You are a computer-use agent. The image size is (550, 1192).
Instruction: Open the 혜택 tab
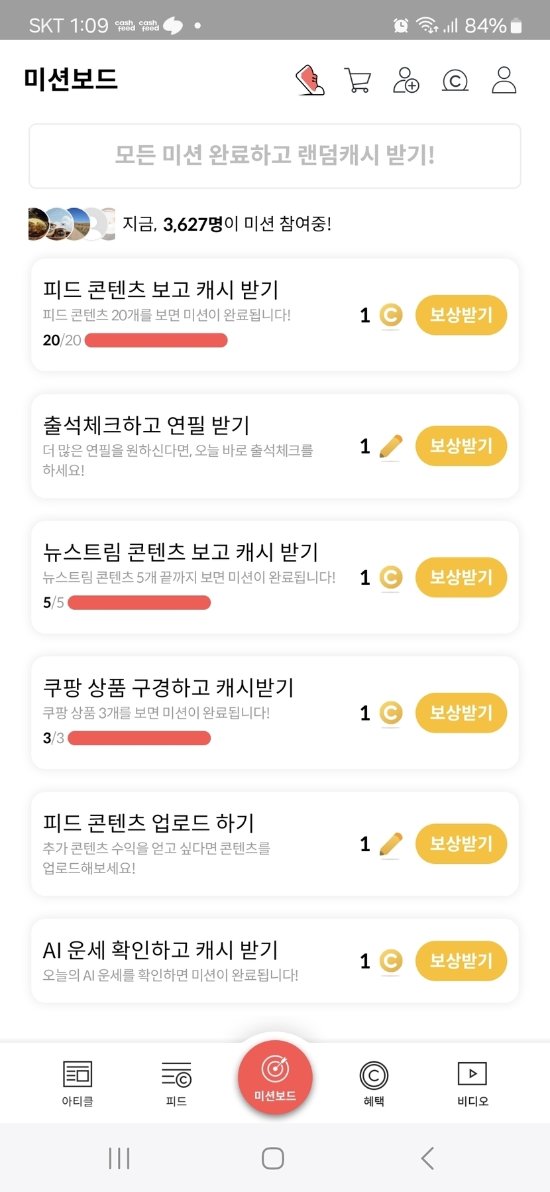click(x=374, y=1083)
